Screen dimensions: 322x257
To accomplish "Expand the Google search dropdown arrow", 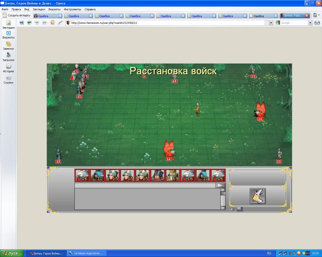I will [310, 23].
